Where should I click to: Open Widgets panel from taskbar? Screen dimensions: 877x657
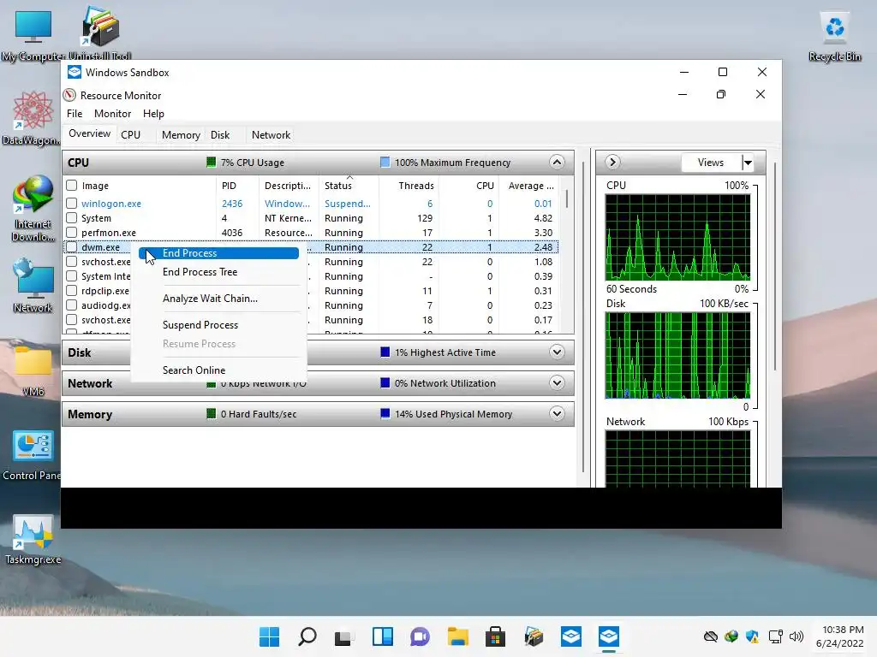[x=383, y=636]
